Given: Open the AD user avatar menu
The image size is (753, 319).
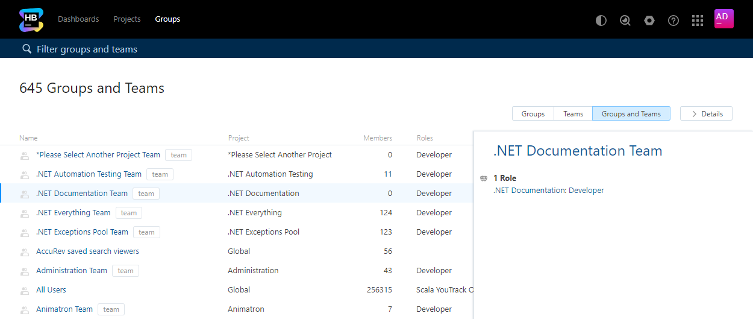Looking at the screenshot, I should pyautogui.click(x=723, y=19).
